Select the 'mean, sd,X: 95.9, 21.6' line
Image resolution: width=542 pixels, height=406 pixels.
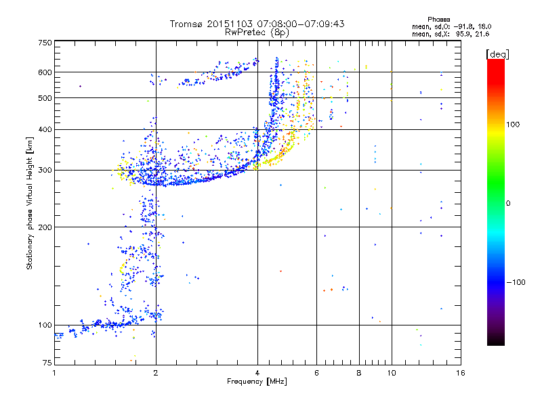(x=451, y=34)
